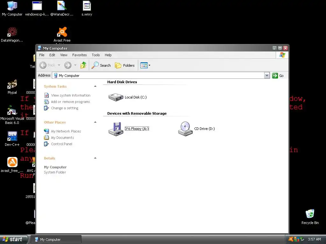Open the Help menu
This screenshot has height=244, width=326.
pos(108,55)
